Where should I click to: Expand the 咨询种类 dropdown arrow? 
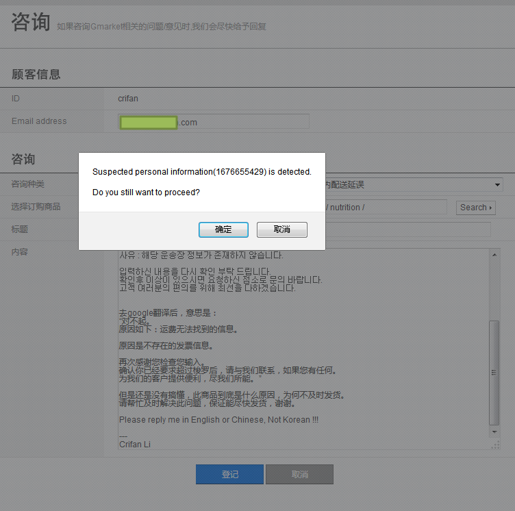coord(497,185)
